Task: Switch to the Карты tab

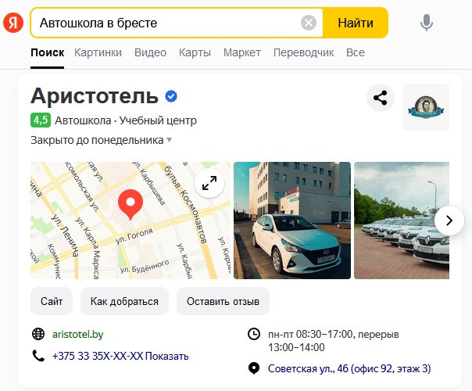Action: [195, 52]
